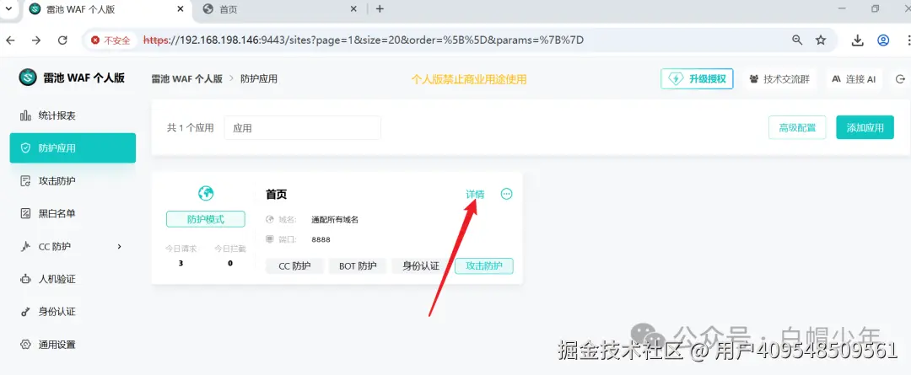Screen dimensions: 911x375
Task: Click 今日请求 count 3
Action: 181,263
